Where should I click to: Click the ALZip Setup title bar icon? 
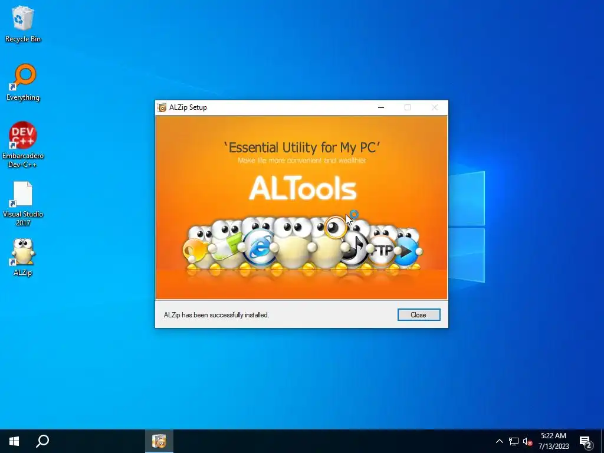162,107
